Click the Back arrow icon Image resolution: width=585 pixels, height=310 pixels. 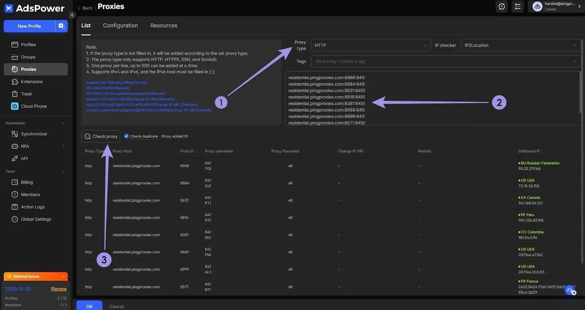[79, 8]
